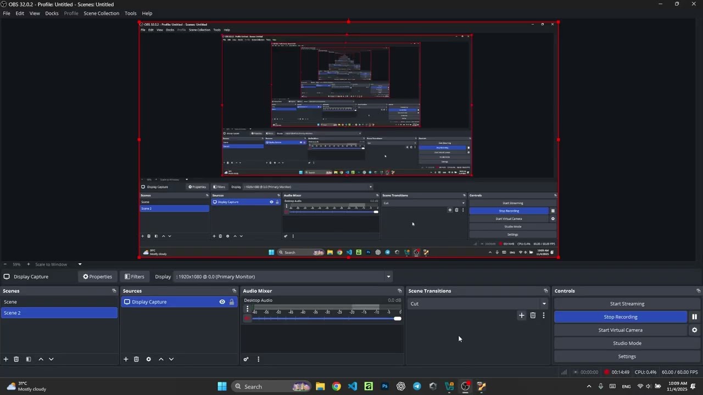
Task: Add a new source with plus icon
Action: tap(126, 359)
